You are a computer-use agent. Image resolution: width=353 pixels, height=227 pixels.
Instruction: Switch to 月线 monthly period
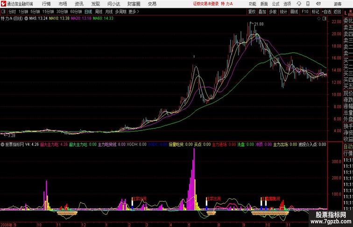[x=109, y=12]
